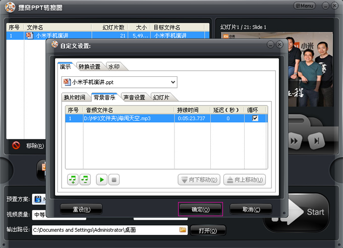Stop the background music preview

(x=114, y=179)
